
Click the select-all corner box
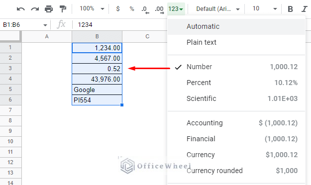[x=10, y=36]
